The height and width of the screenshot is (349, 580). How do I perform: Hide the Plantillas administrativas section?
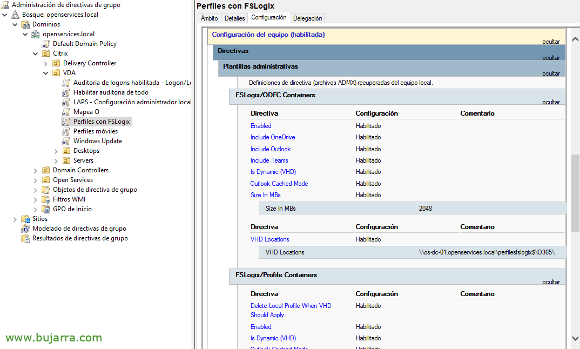pos(551,73)
